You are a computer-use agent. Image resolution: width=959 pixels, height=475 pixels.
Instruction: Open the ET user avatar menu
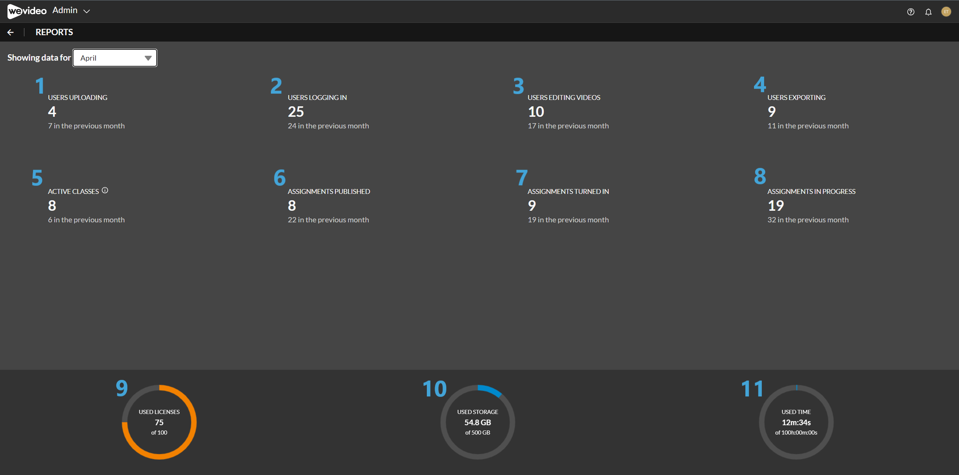click(946, 12)
